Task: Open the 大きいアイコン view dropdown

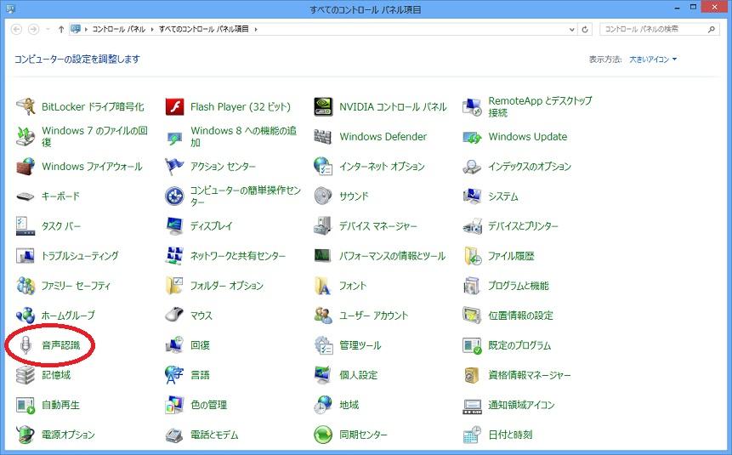Action: point(653,60)
